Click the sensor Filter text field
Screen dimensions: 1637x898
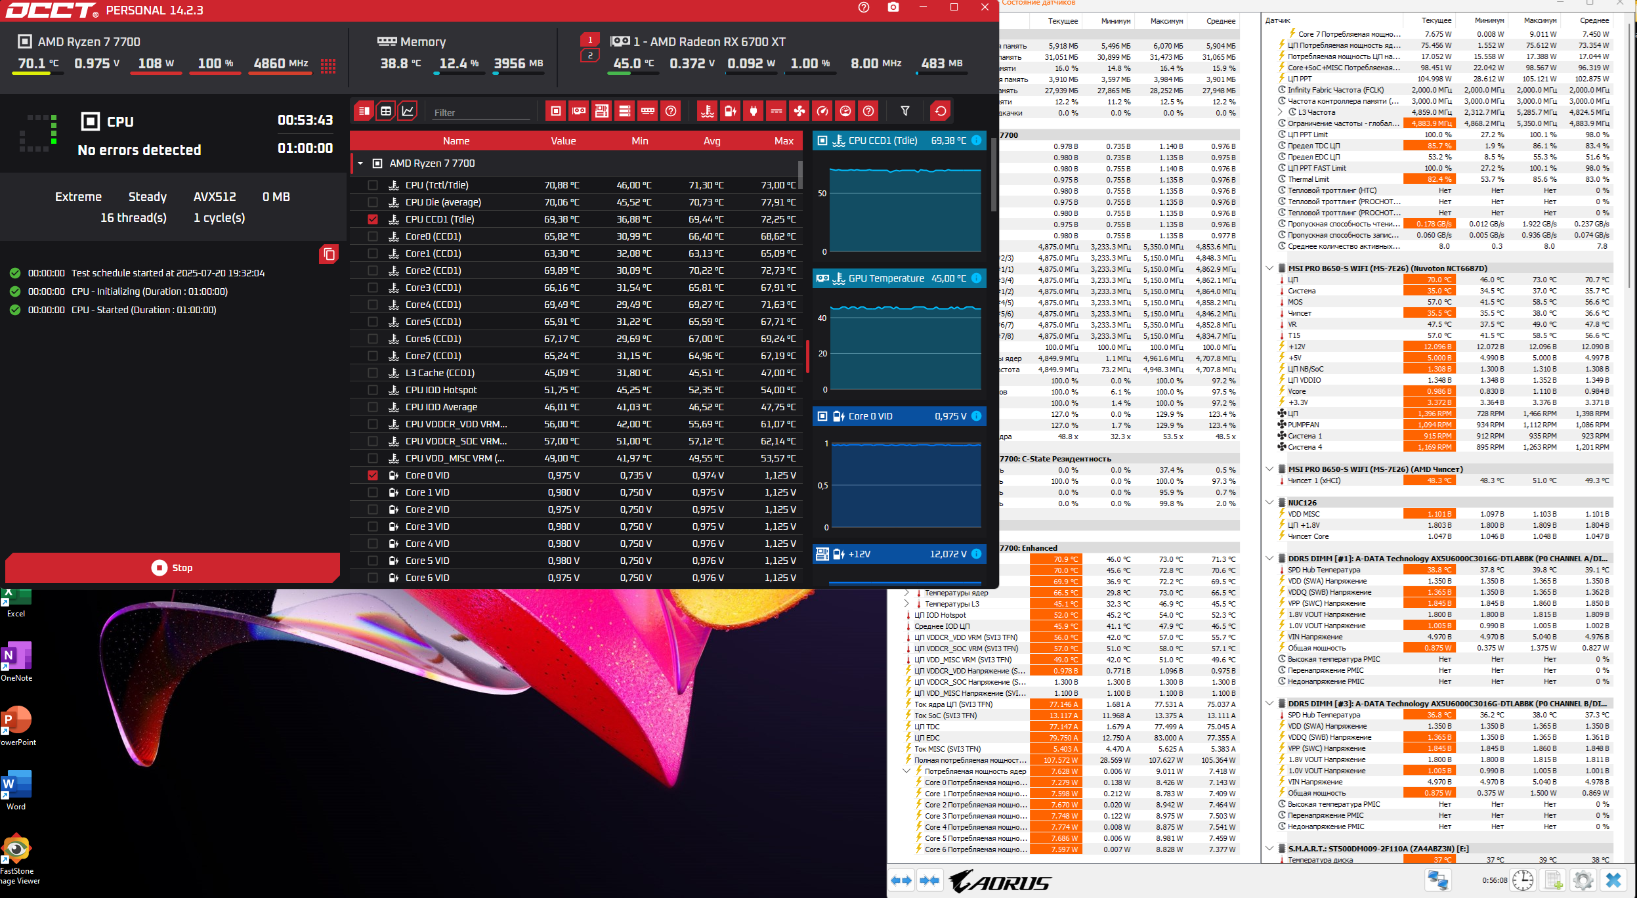tap(481, 112)
